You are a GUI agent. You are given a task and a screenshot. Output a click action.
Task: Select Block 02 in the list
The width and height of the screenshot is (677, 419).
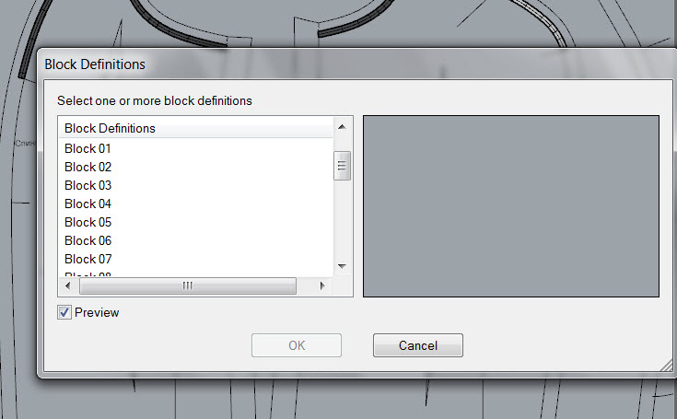point(88,167)
